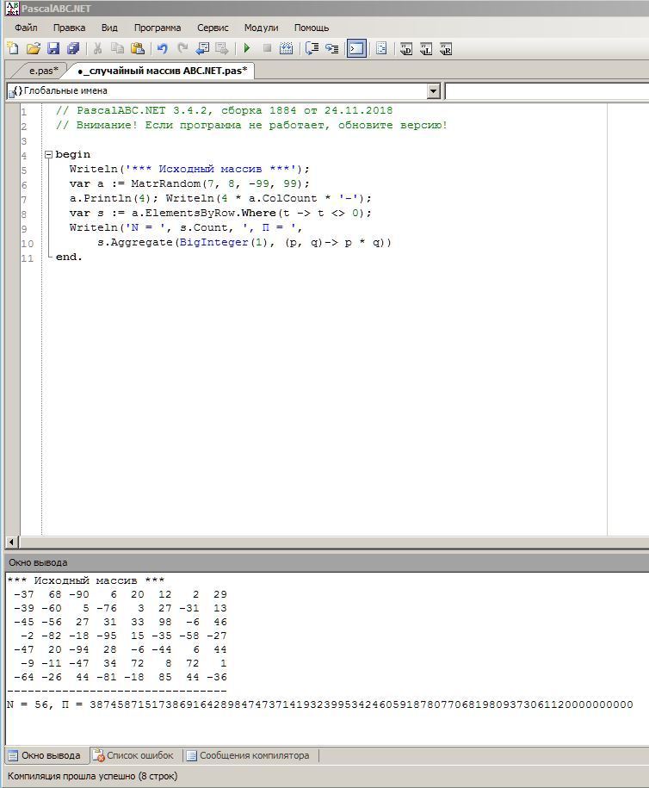This screenshot has height=788, width=649.
Task: Click the L toolbar icon
Action: pos(426,49)
